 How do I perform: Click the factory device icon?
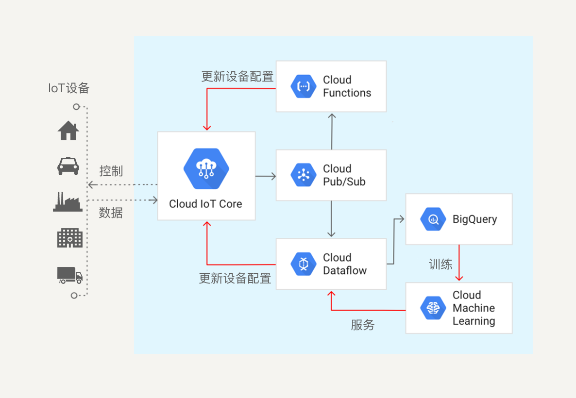[68, 201]
